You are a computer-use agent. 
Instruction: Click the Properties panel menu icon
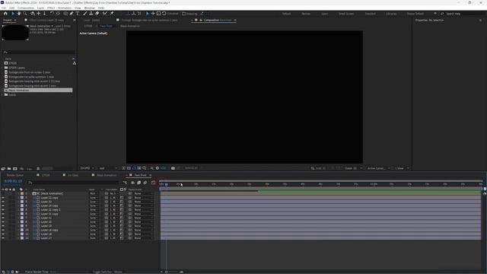(x=480, y=21)
